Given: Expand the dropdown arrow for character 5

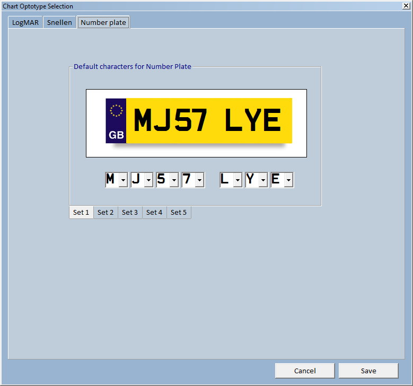Looking at the screenshot, I should click(x=174, y=180).
